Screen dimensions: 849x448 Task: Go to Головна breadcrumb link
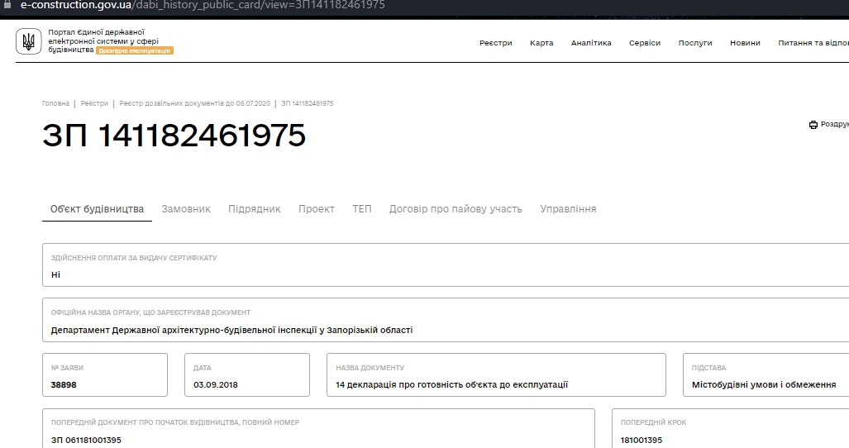click(x=55, y=103)
